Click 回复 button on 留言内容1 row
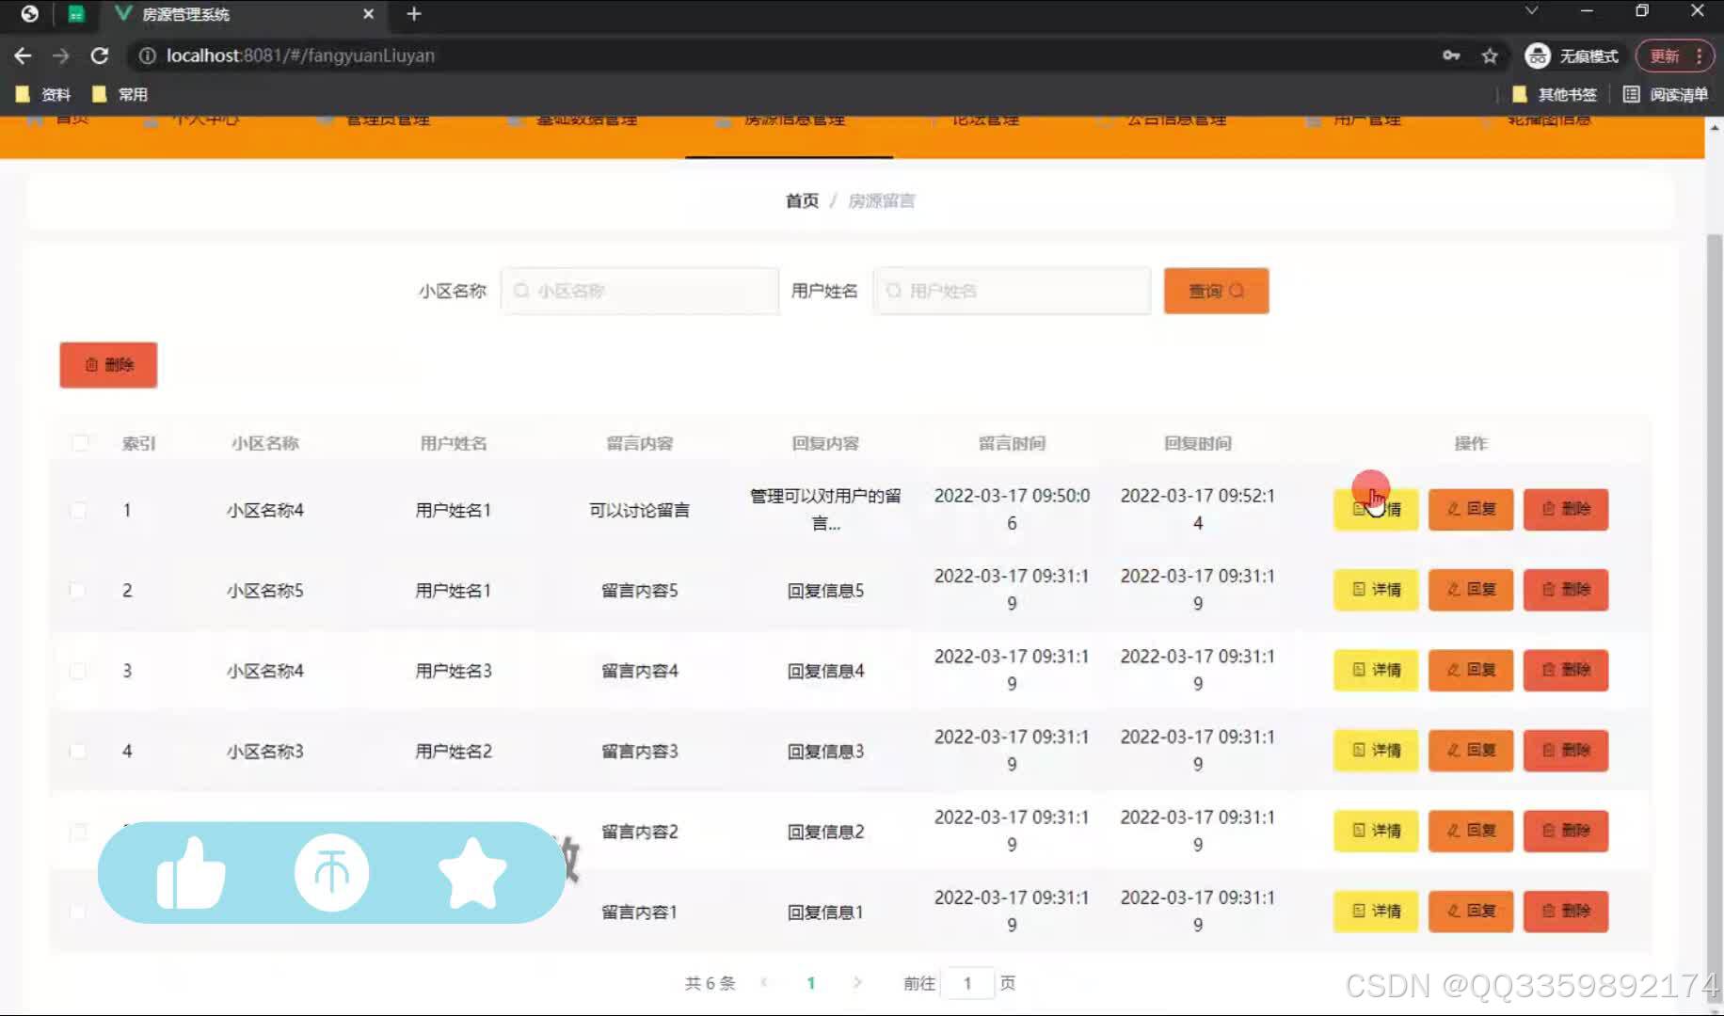Image resolution: width=1724 pixels, height=1016 pixels. click(1470, 911)
